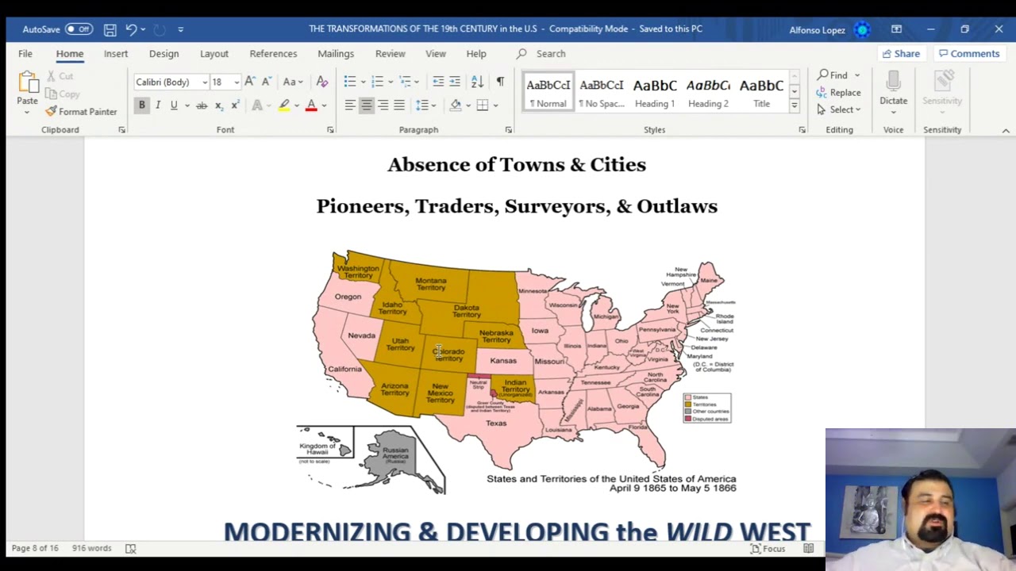Toggle Bold formatting
This screenshot has width=1016, height=571.
pyautogui.click(x=142, y=105)
